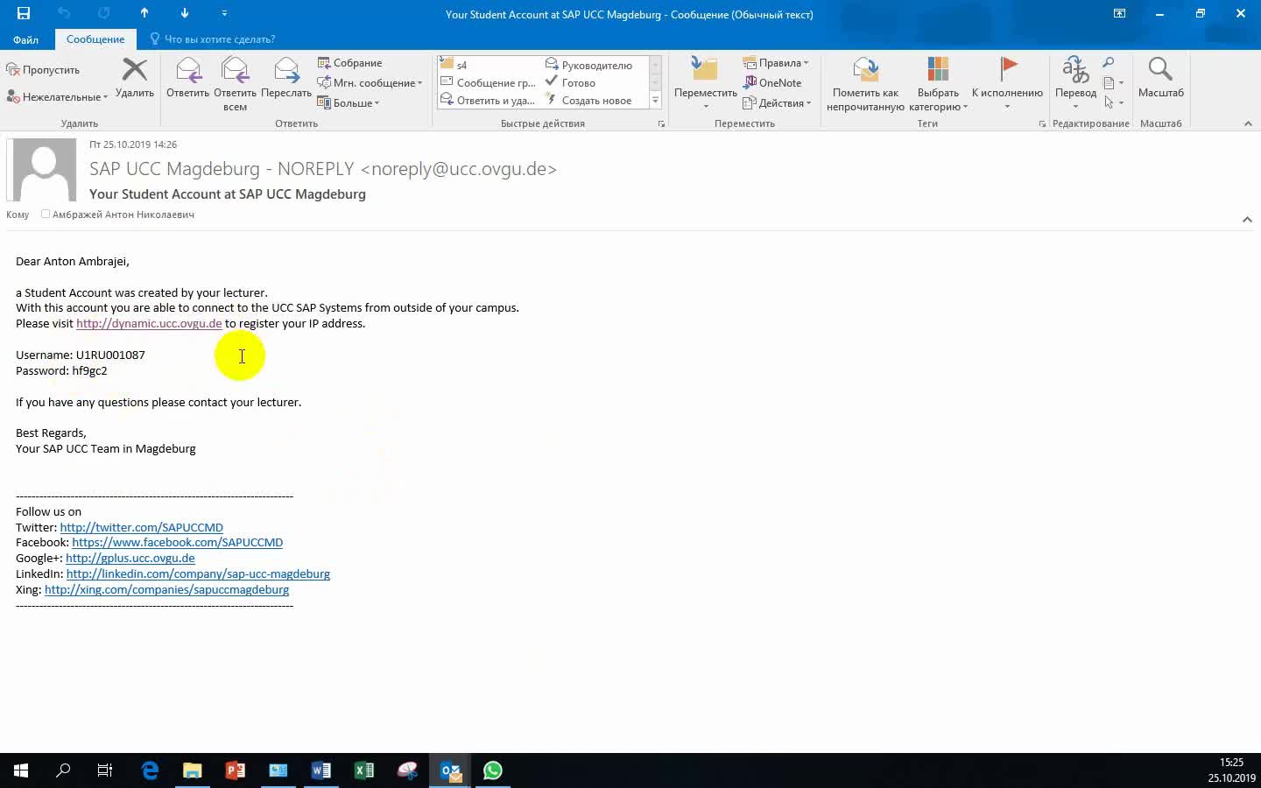Open the Twitter SAPUCCMD link

coord(142,527)
